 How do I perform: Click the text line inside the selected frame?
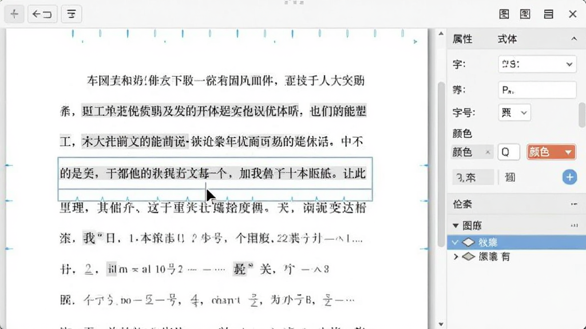click(x=213, y=174)
